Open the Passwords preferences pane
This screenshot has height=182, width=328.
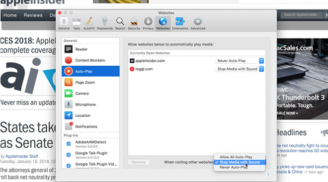(104, 24)
